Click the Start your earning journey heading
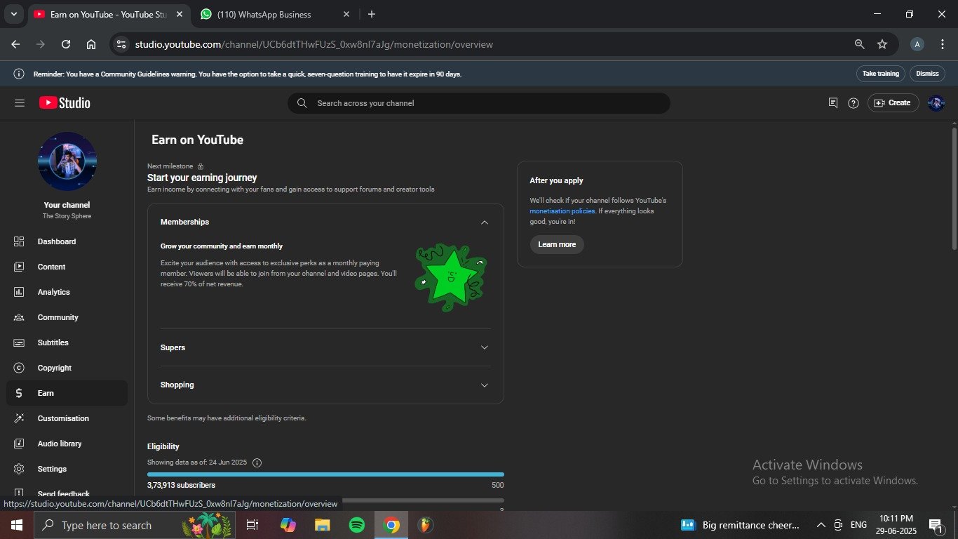 point(202,178)
